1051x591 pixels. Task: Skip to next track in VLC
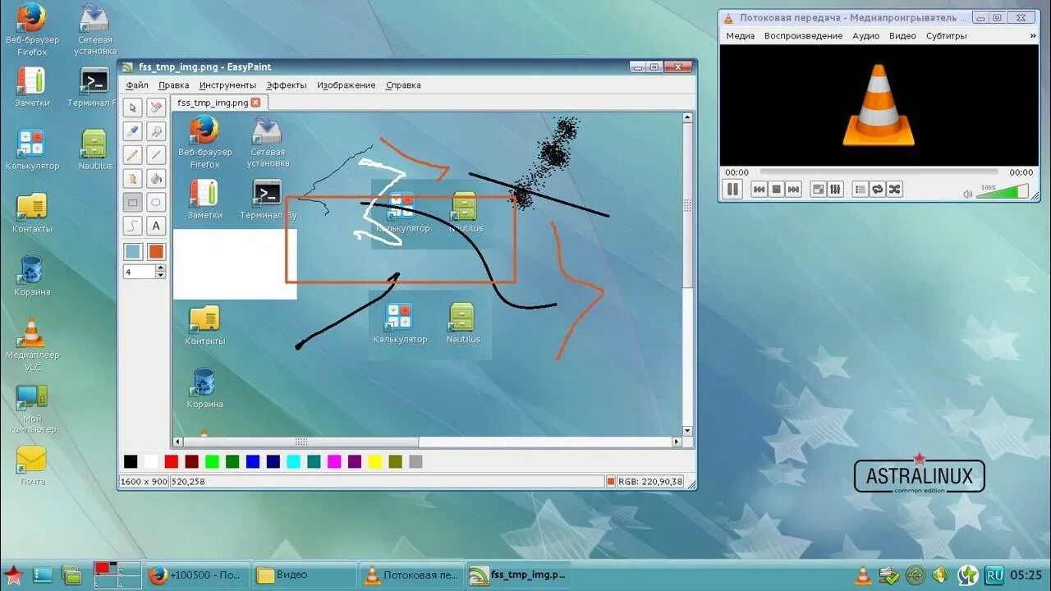point(793,190)
